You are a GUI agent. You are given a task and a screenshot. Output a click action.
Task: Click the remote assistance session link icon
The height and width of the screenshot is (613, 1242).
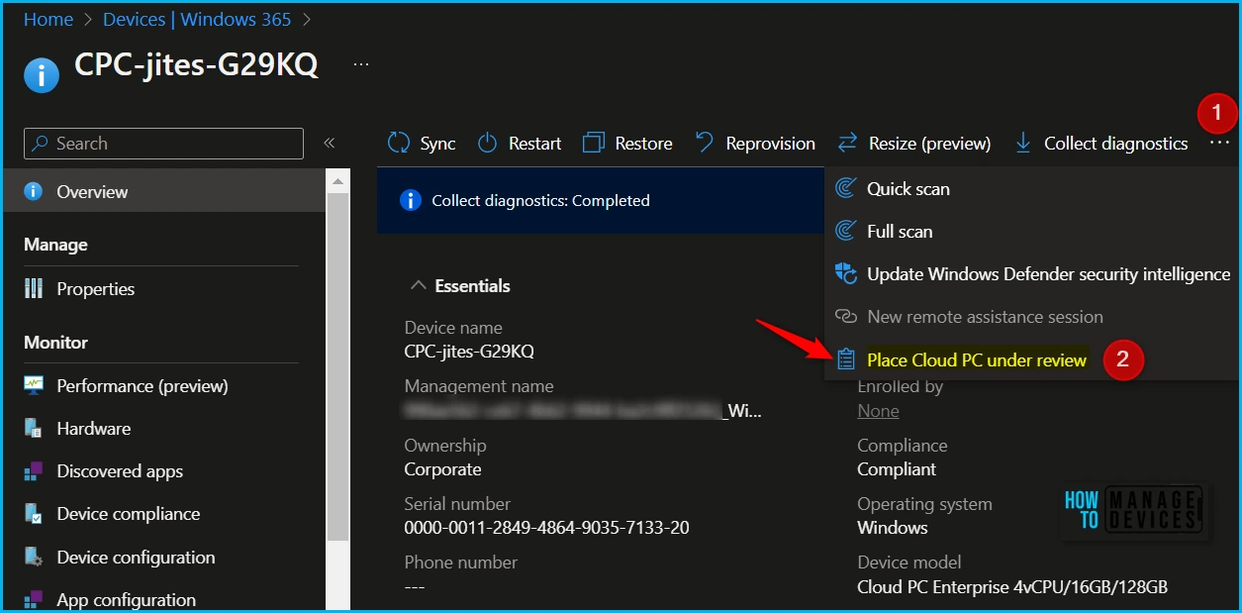846,317
